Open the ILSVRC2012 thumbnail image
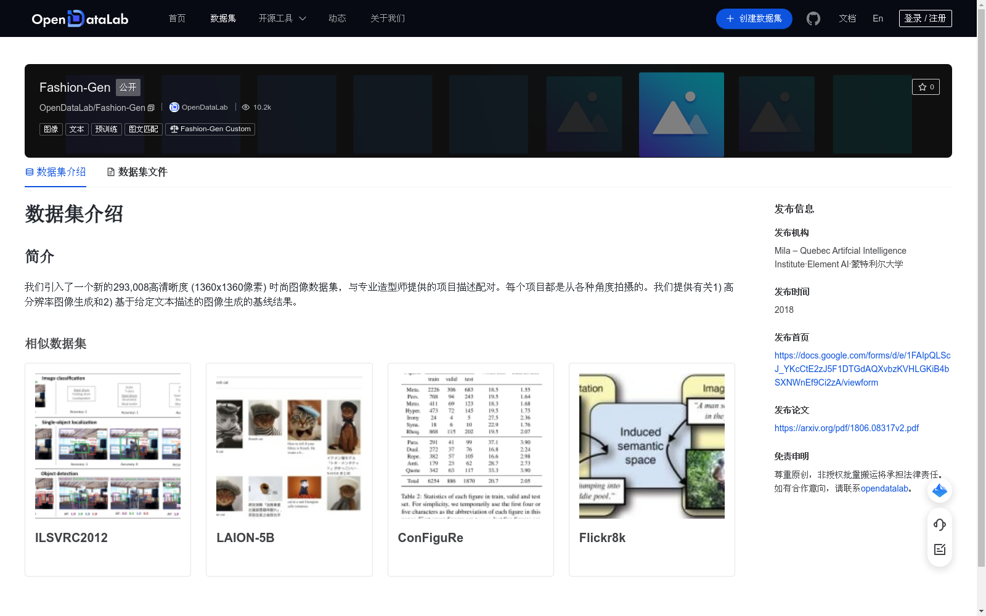Image resolution: width=986 pixels, height=616 pixels. (x=108, y=446)
